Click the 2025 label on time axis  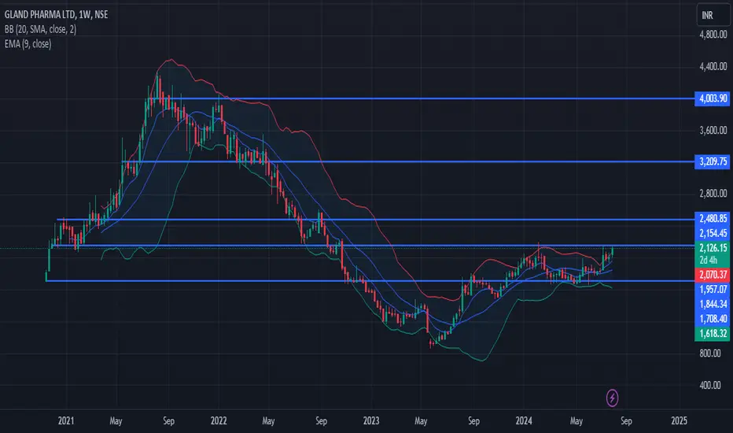point(680,421)
